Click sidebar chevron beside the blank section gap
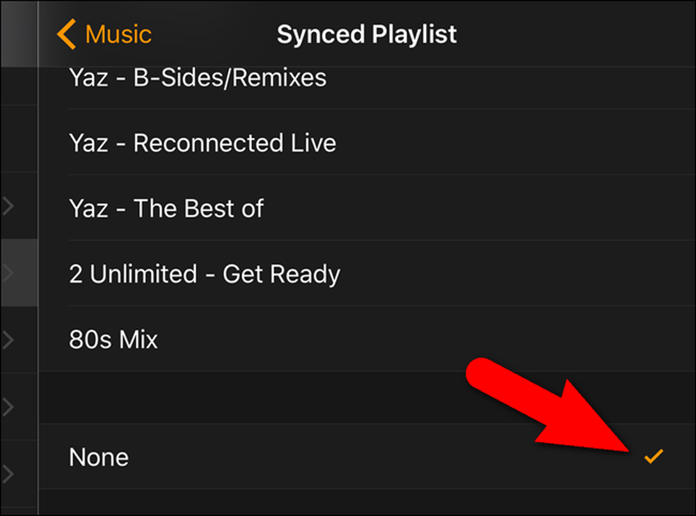The image size is (696, 516). pyautogui.click(x=8, y=407)
